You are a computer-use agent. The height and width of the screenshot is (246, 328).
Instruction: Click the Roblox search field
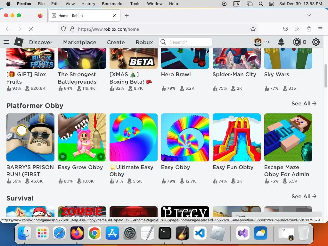coord(185,42)
